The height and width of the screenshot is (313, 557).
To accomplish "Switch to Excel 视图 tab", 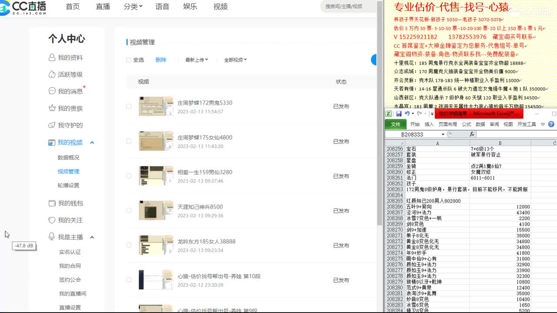I will coord(508,124).
